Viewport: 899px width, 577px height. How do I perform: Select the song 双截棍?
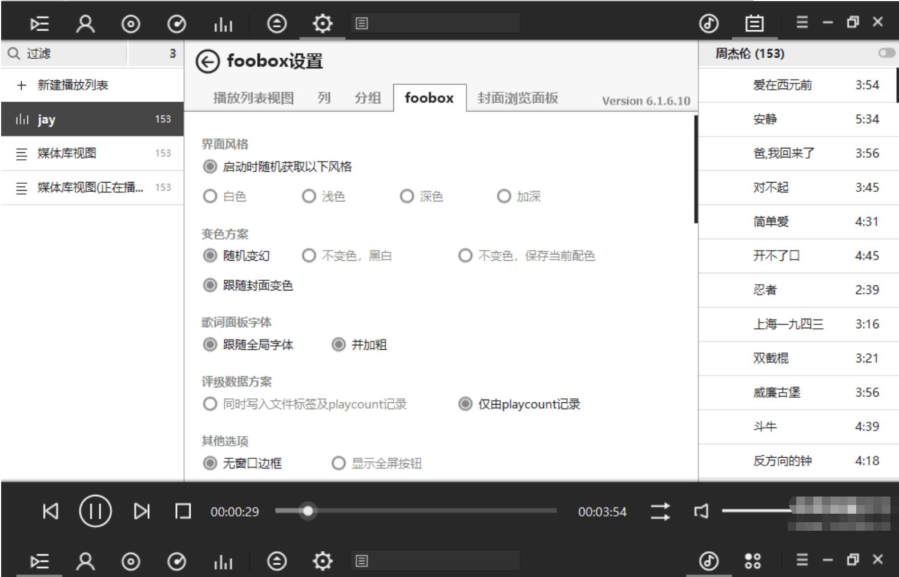[799, 358]
